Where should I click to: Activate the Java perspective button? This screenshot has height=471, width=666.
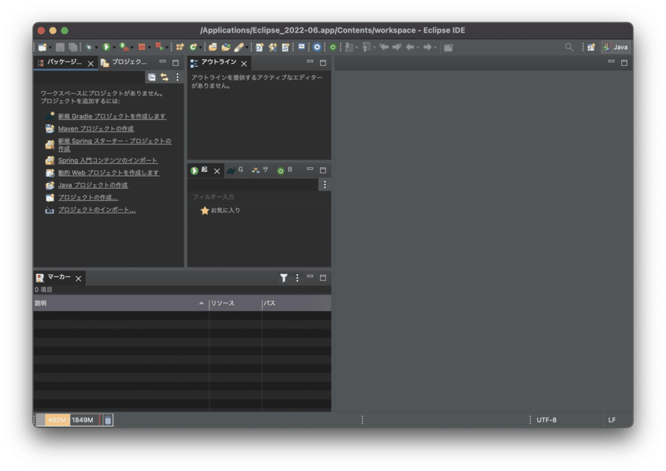click(x=615, y=47)
